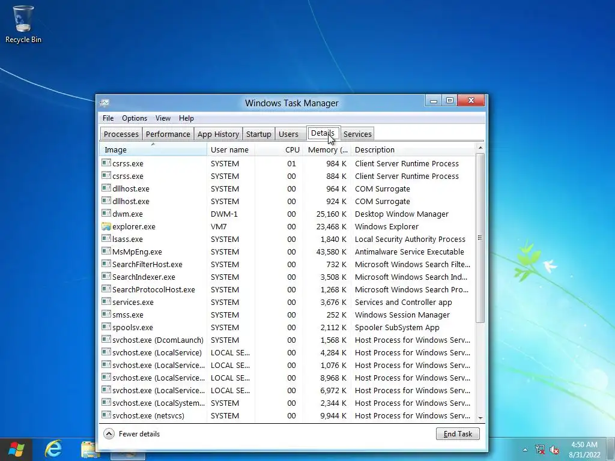Select svchost.exe (LocalService) process name

click(157, 353)
